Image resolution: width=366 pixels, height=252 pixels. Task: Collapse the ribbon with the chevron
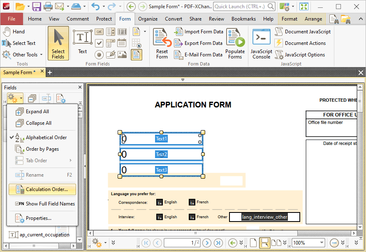point(361,19)
